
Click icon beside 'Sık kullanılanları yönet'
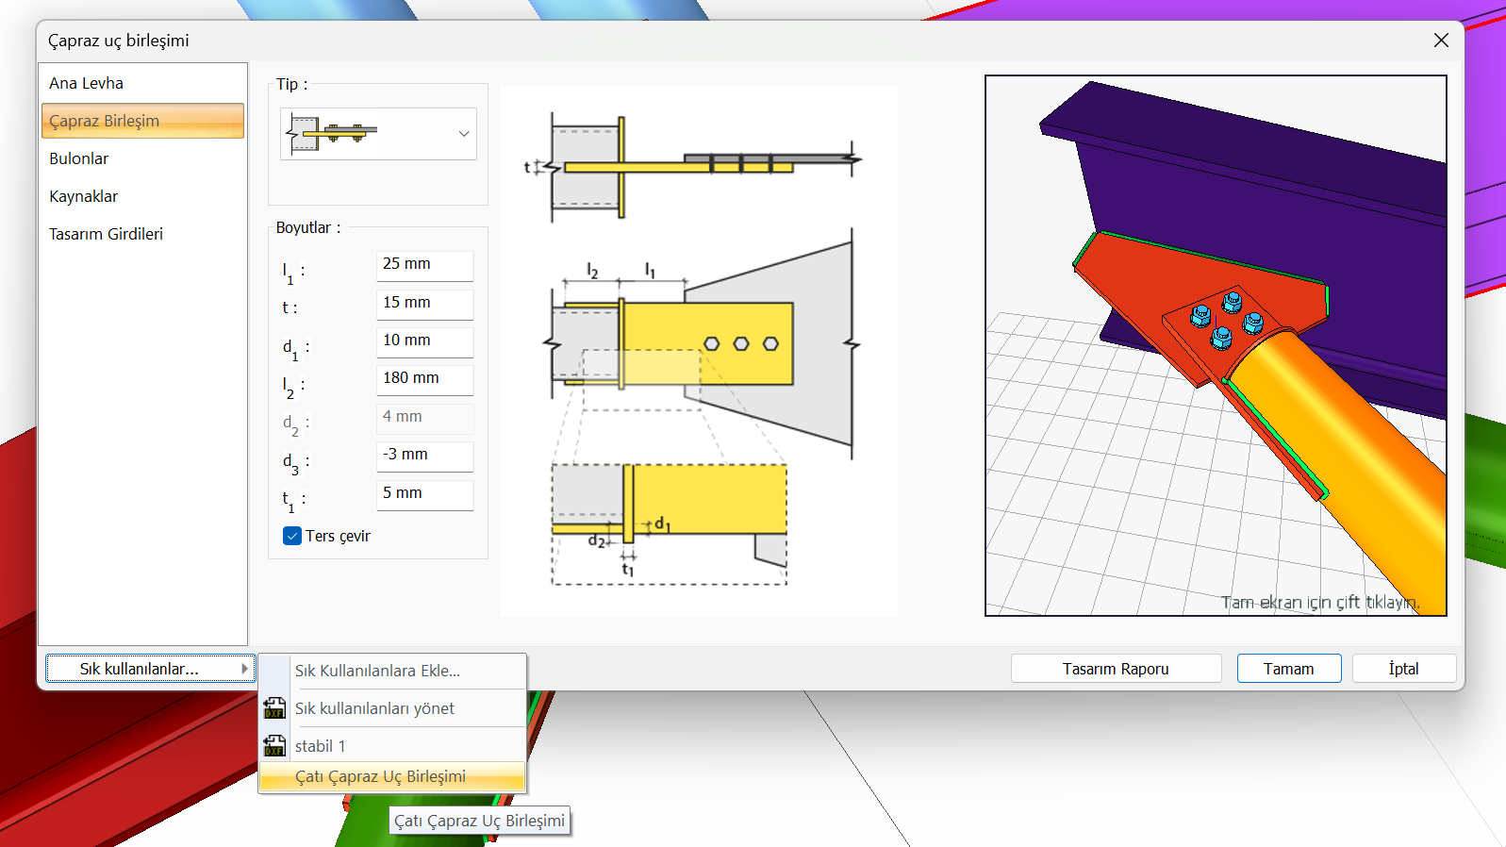pyautogui.click(x=274, y=708)
